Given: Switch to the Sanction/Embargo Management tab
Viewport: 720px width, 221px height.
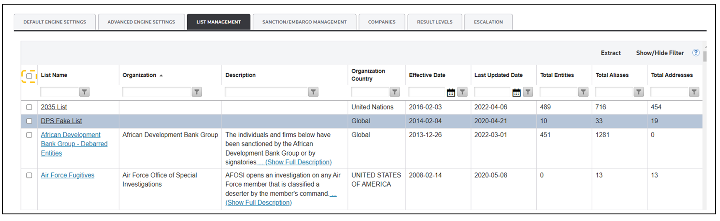Looking at the screenshot, I should click(304, 22).
